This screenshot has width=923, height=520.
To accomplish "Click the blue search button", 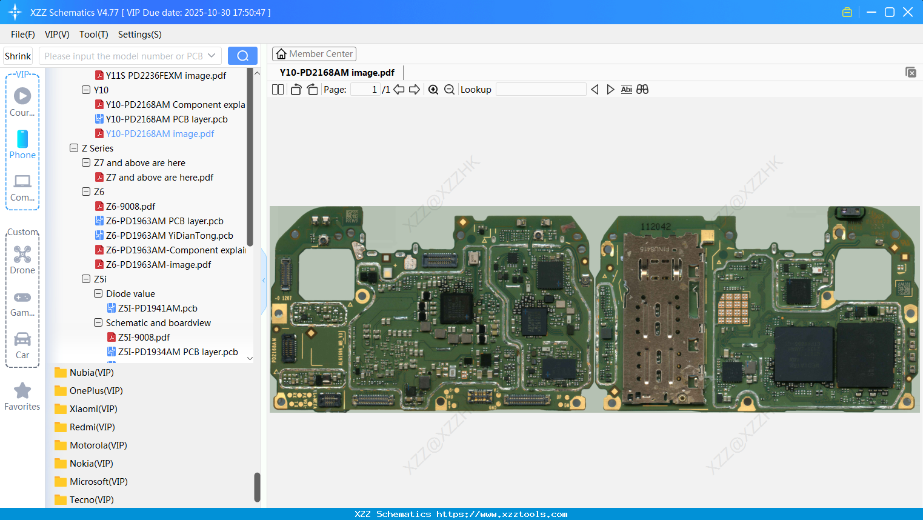I will coord(242,56).
